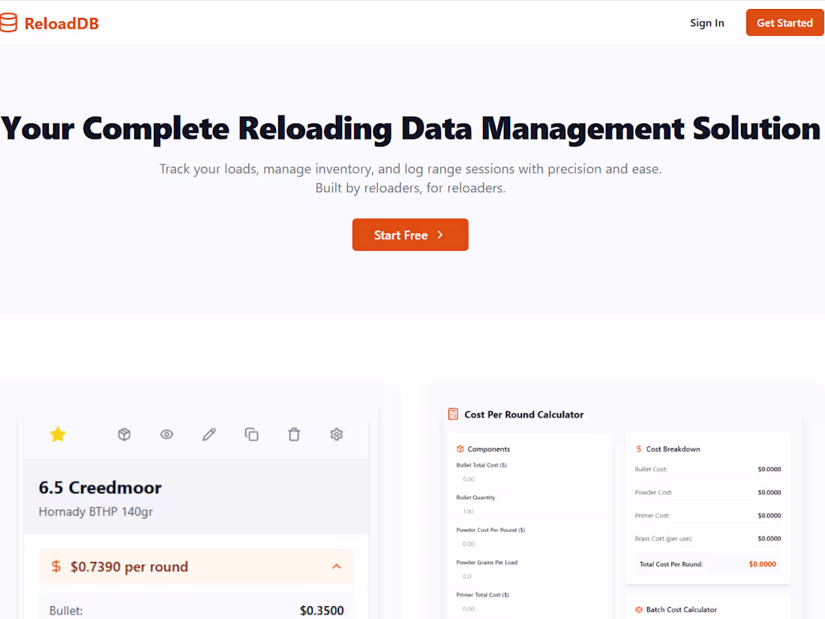Click the Get Started button

pos(784,23)
